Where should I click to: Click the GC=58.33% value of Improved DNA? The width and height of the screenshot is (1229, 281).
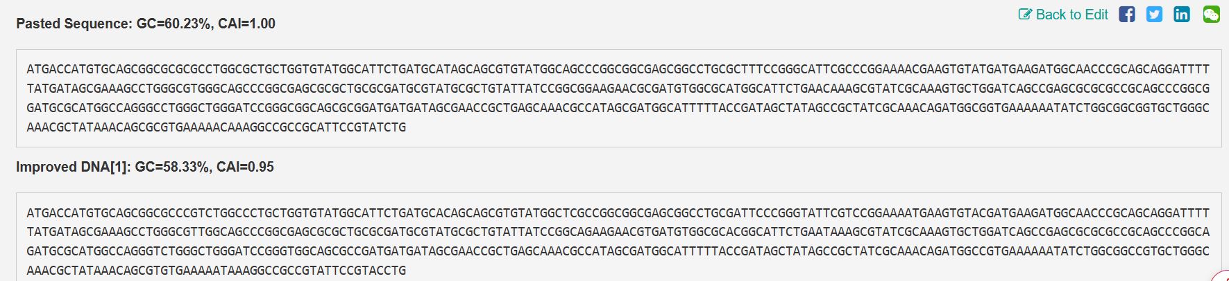172,167
